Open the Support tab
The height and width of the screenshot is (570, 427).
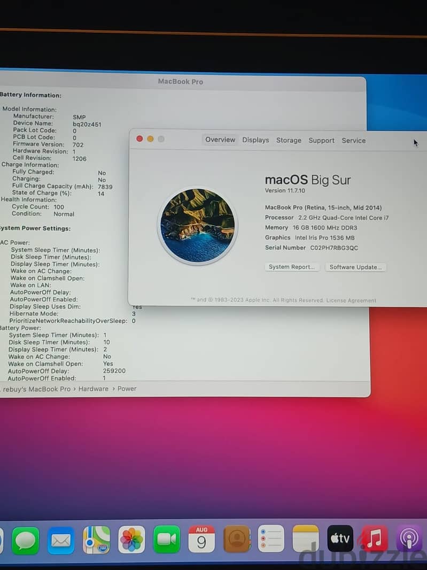coord(321,140)
